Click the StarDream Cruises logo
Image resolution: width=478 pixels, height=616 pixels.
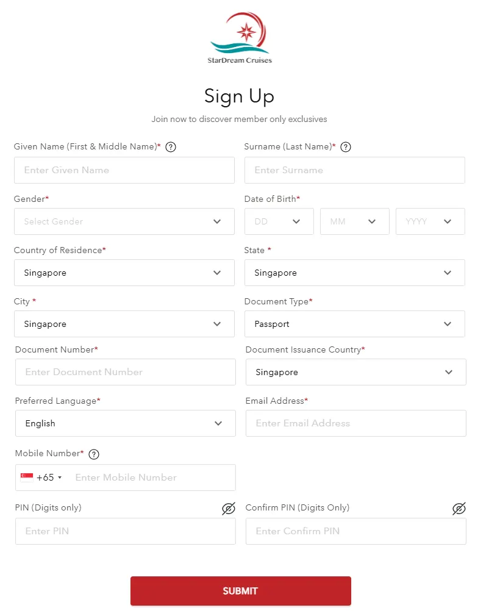[240, 38]
